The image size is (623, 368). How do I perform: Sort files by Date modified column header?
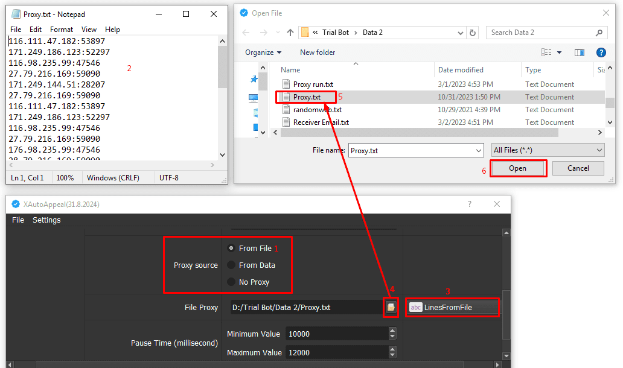click(x=461, y=70)
